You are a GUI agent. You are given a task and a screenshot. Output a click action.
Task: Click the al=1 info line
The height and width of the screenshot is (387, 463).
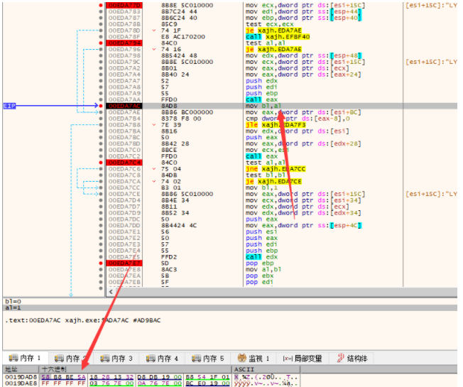pos(13,308)
